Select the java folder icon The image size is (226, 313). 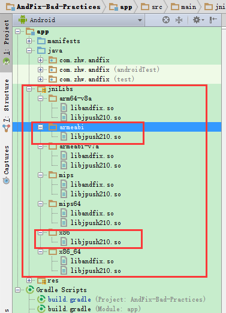[x=41, y=50]
